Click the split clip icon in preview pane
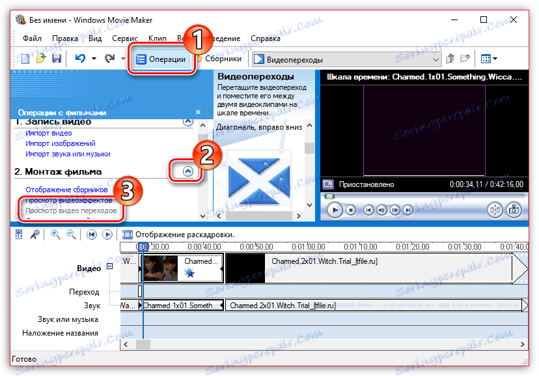The height and width of the screenshot is (376, 539). click(495, 210)
